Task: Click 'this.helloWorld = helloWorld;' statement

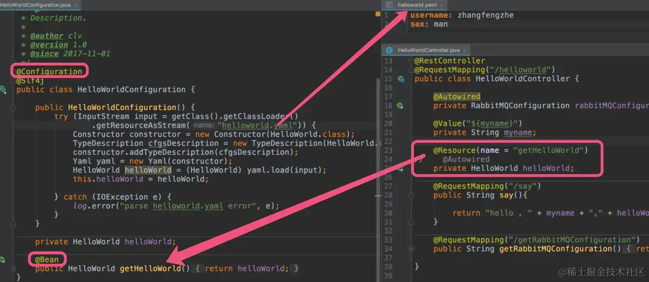Action: tap(141, 179)
